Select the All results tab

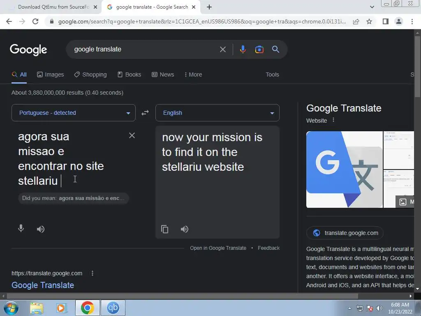pyautogui.click(x=19, y=75)
